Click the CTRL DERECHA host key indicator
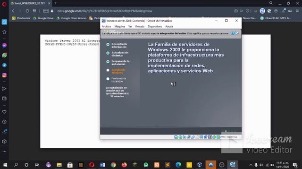The height and width of the screenshot is (169, 302). (229, 137)
